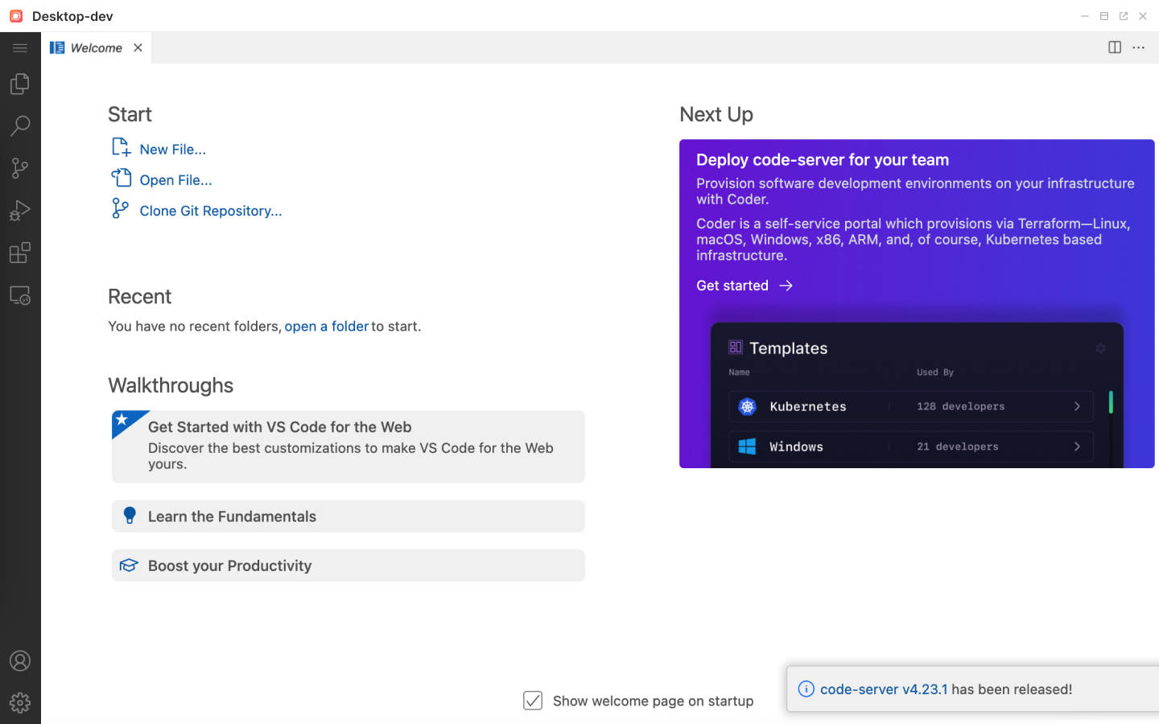Close the Welcome tab

coord(138,47)
